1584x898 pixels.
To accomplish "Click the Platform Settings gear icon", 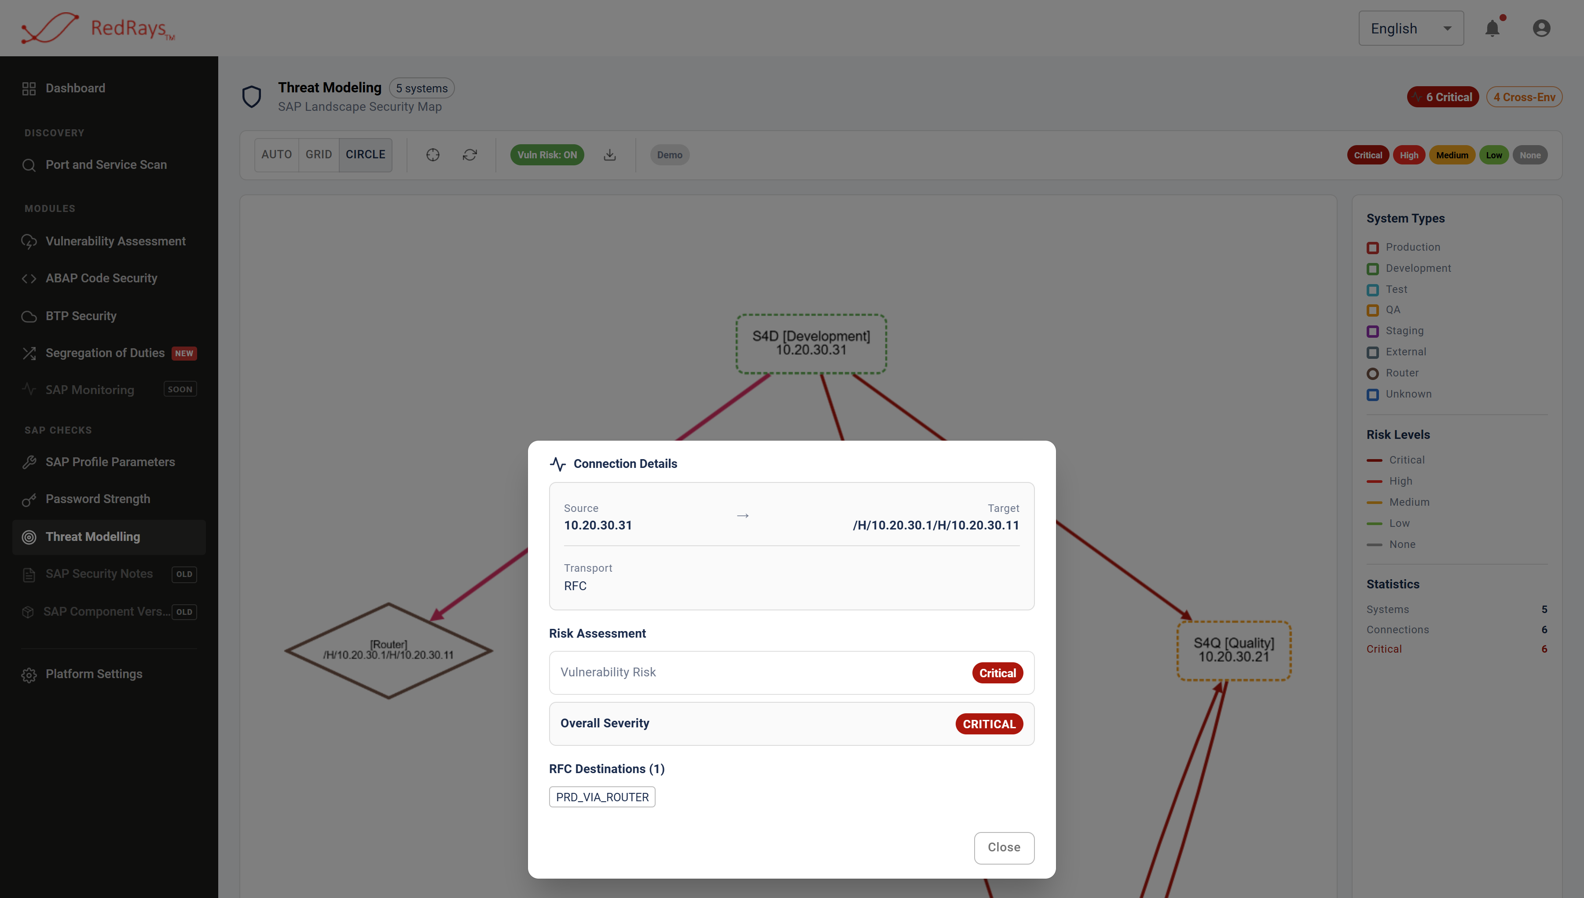I will 29,675.
